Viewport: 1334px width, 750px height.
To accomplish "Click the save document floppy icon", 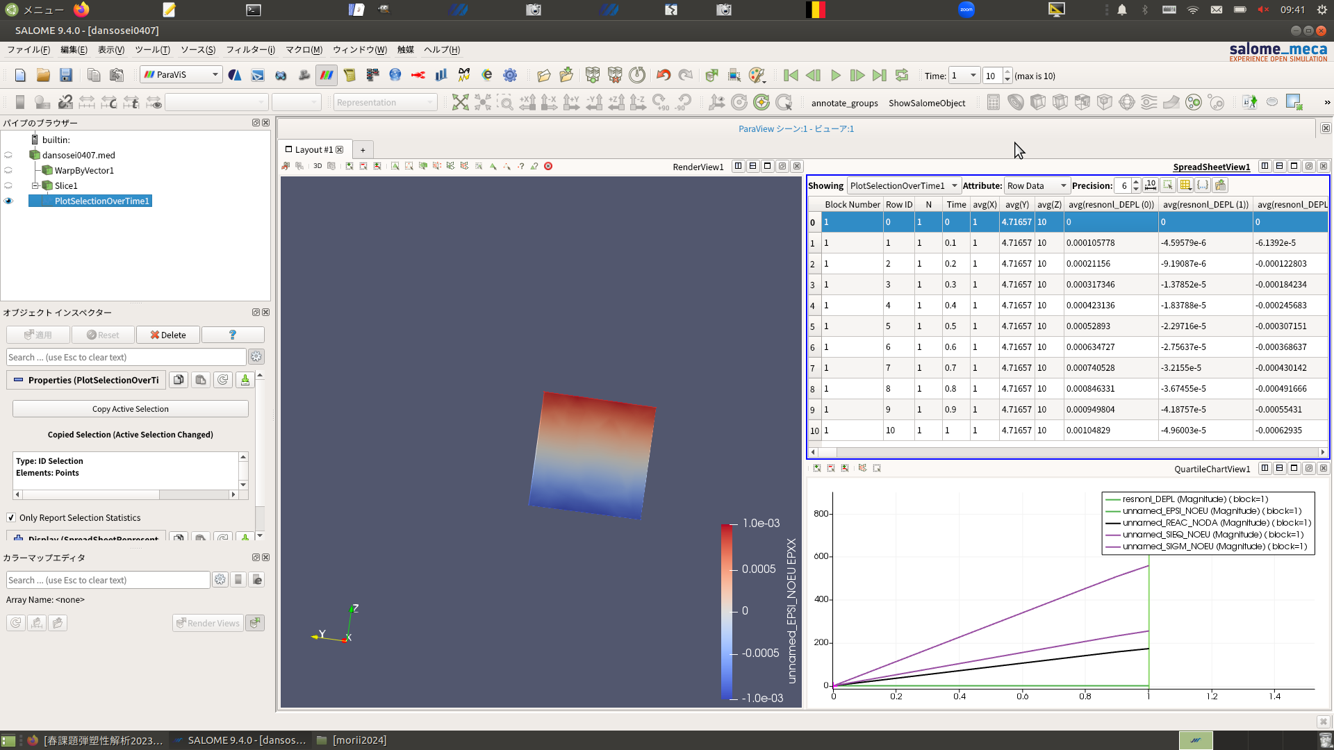I will pyautogui.click(x=65, y=75).
